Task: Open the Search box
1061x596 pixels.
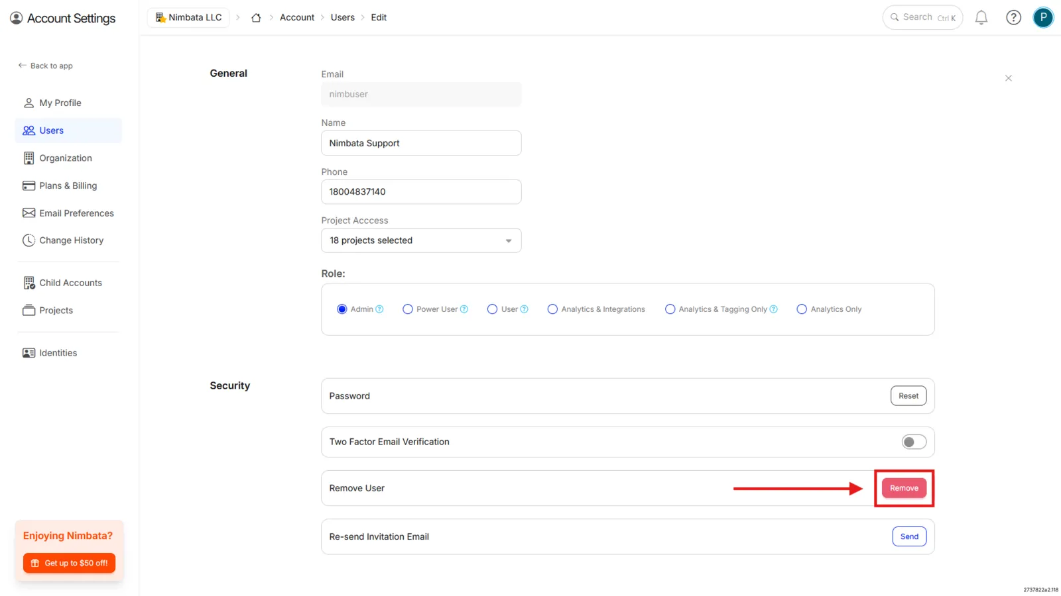Action: 922,18
